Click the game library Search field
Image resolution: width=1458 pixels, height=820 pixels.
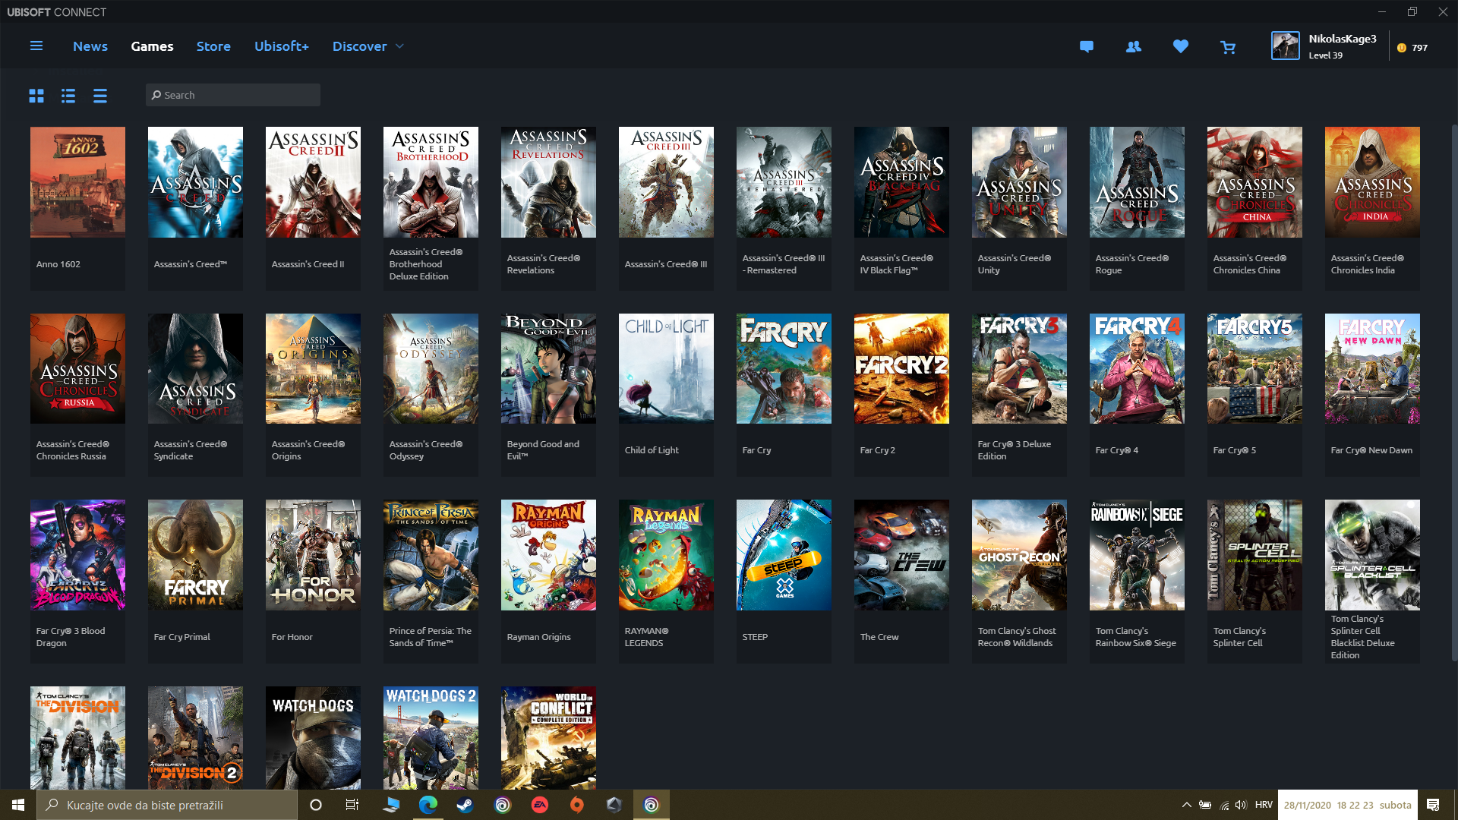[x=233, y=95]
